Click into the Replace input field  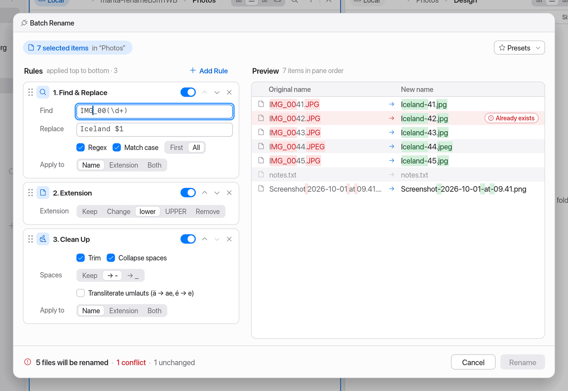(x=154, y=129)
